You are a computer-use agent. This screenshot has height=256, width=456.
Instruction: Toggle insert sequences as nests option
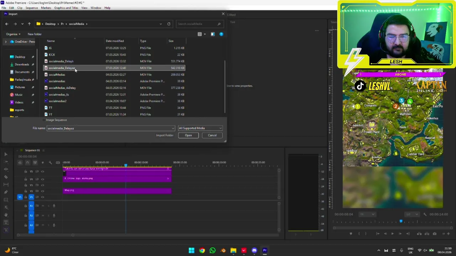pyautogui.click(x=20, y=162)
